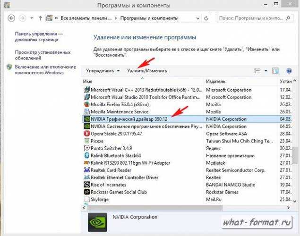The width and height of the screenshot is (300, 236).
Task: Sort by the Установлено column header
Action: click(x=285, y=82)
